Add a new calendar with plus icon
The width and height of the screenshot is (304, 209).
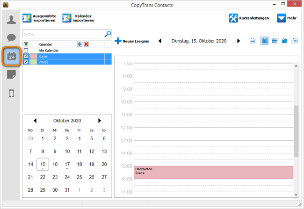click(x=80, y=44)
